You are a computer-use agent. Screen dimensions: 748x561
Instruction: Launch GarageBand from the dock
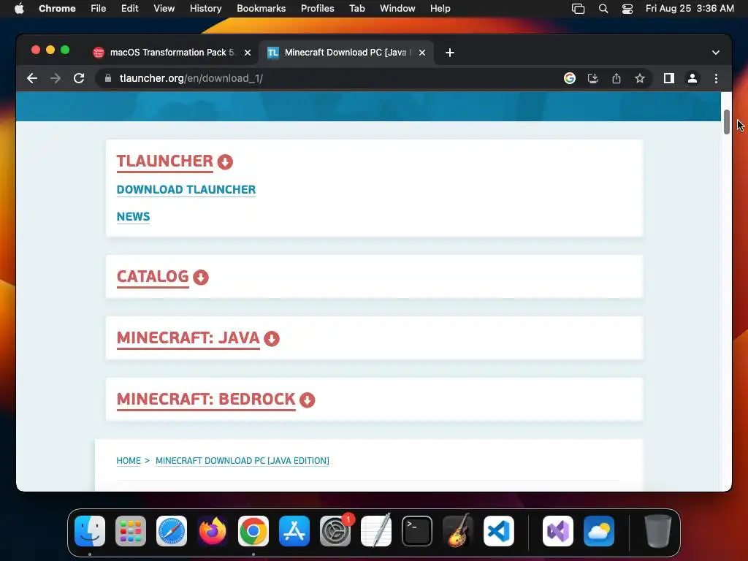(458, 531)
